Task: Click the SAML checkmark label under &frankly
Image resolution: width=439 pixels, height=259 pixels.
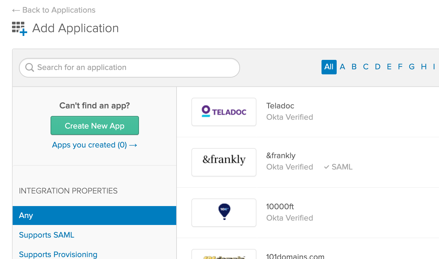Action: [338, 167]
